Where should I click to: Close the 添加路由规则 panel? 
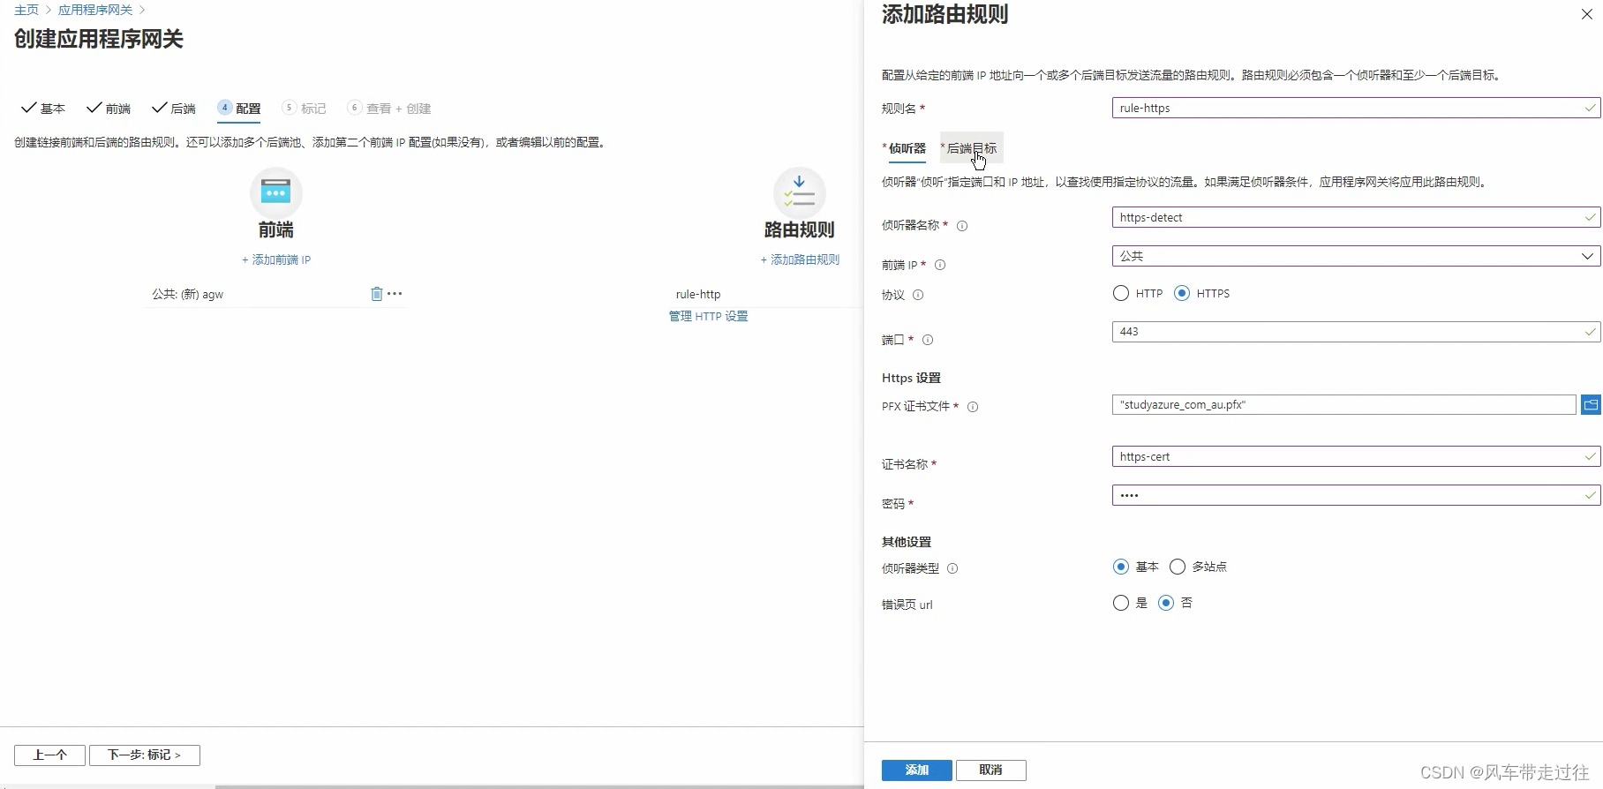(1586, 14)
